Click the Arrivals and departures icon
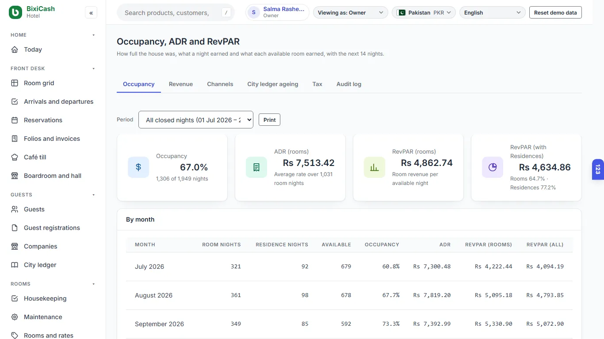 (x=15, y=102)
